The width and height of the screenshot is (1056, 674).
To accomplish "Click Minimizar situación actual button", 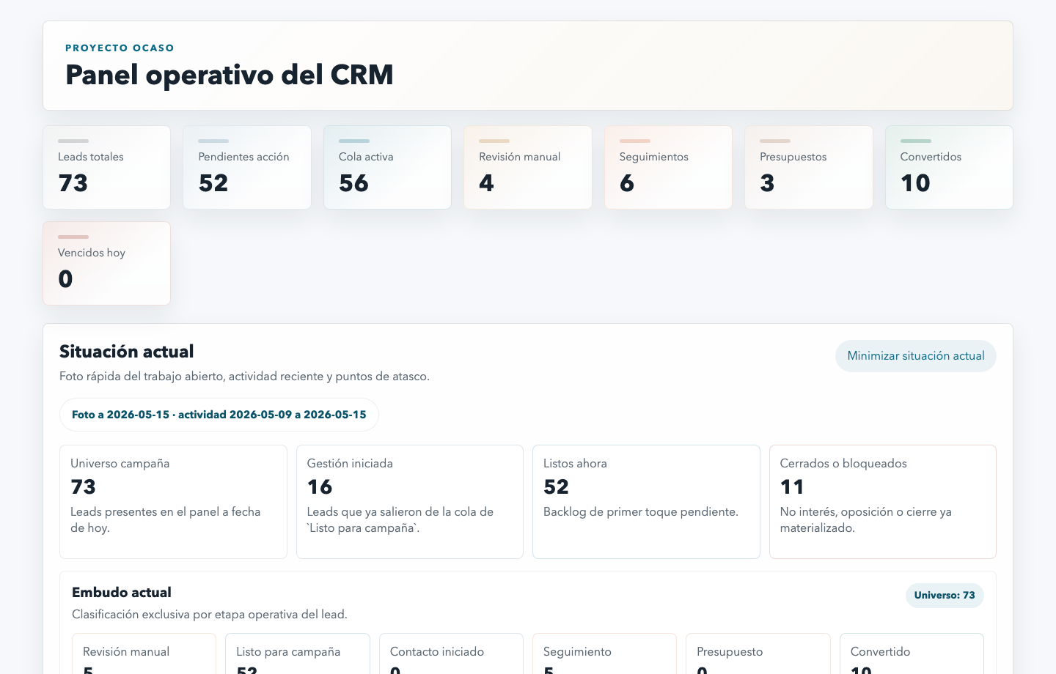I will (915, 356).
